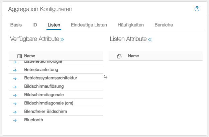Click column chooser icon in available attributes header
The image size is (209, 137).
(x=19, y=56)
